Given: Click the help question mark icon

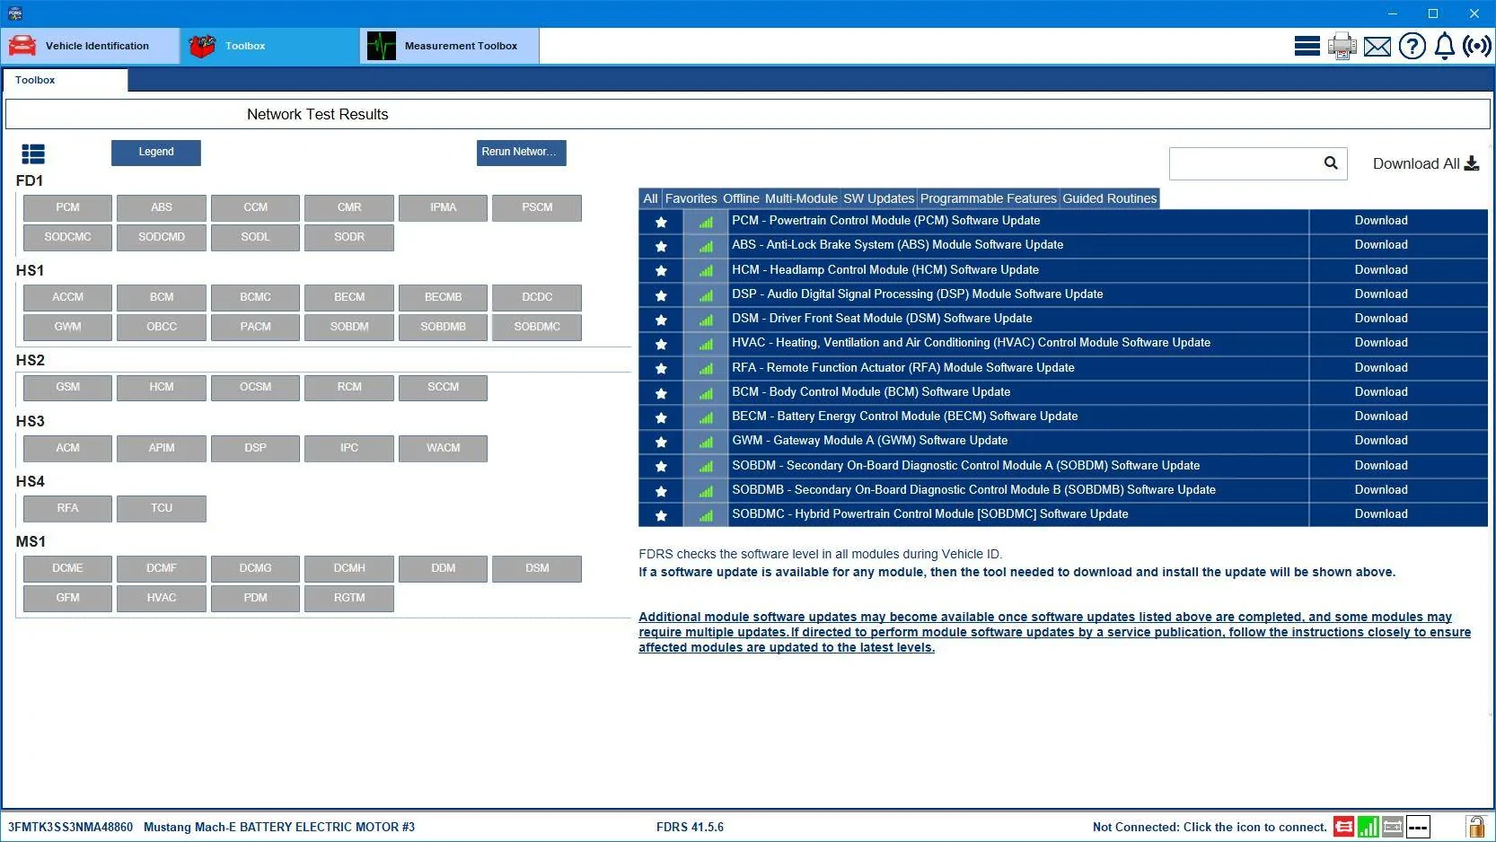Looking at the screenshot, I should [1412, 46].
